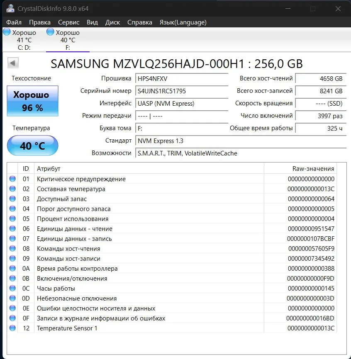Click the CrystalDiskInfo app icon in title bar
This screenshot has height=359, width=351.
[10, 8]
